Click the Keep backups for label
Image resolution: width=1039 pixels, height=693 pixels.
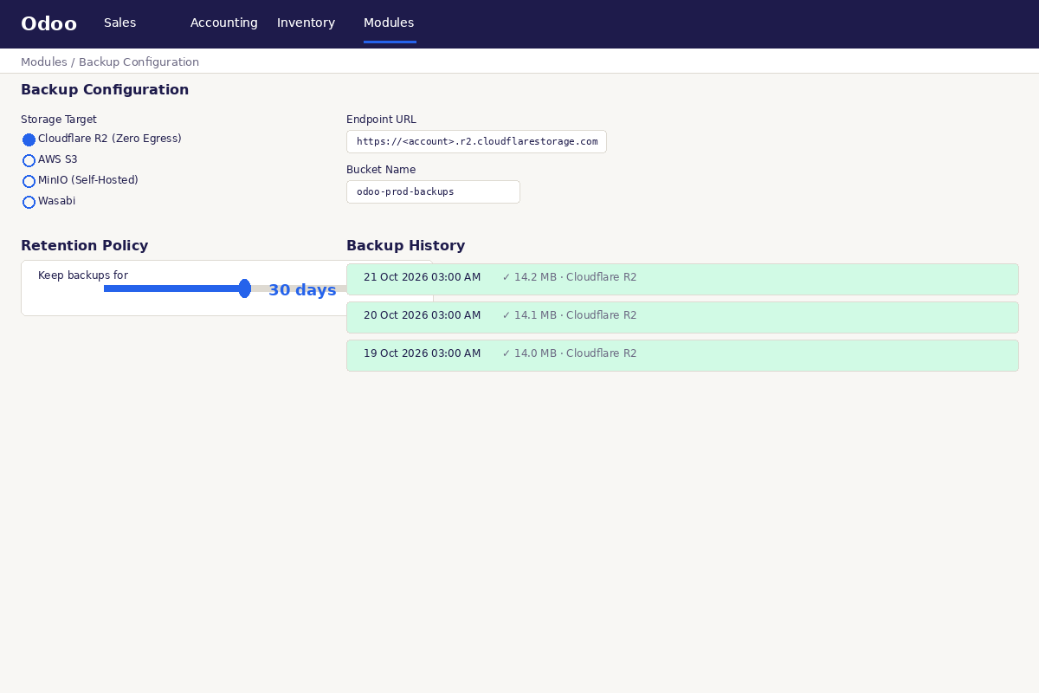[83, 275]
